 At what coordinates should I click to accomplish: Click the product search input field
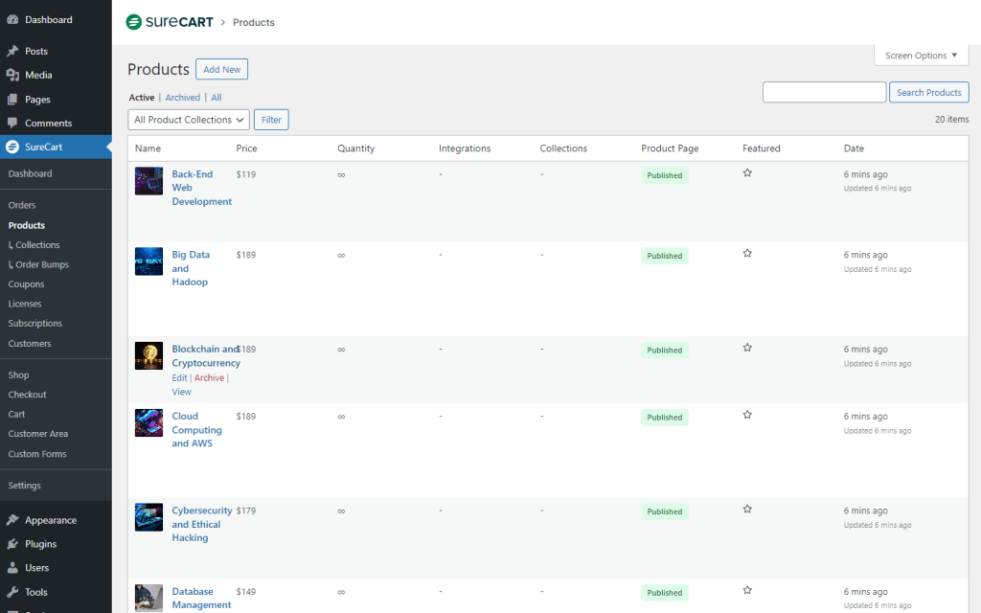tap(824, 93)
